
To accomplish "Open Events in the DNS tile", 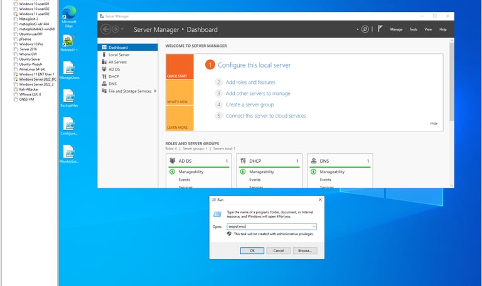I will click(326, 180).
